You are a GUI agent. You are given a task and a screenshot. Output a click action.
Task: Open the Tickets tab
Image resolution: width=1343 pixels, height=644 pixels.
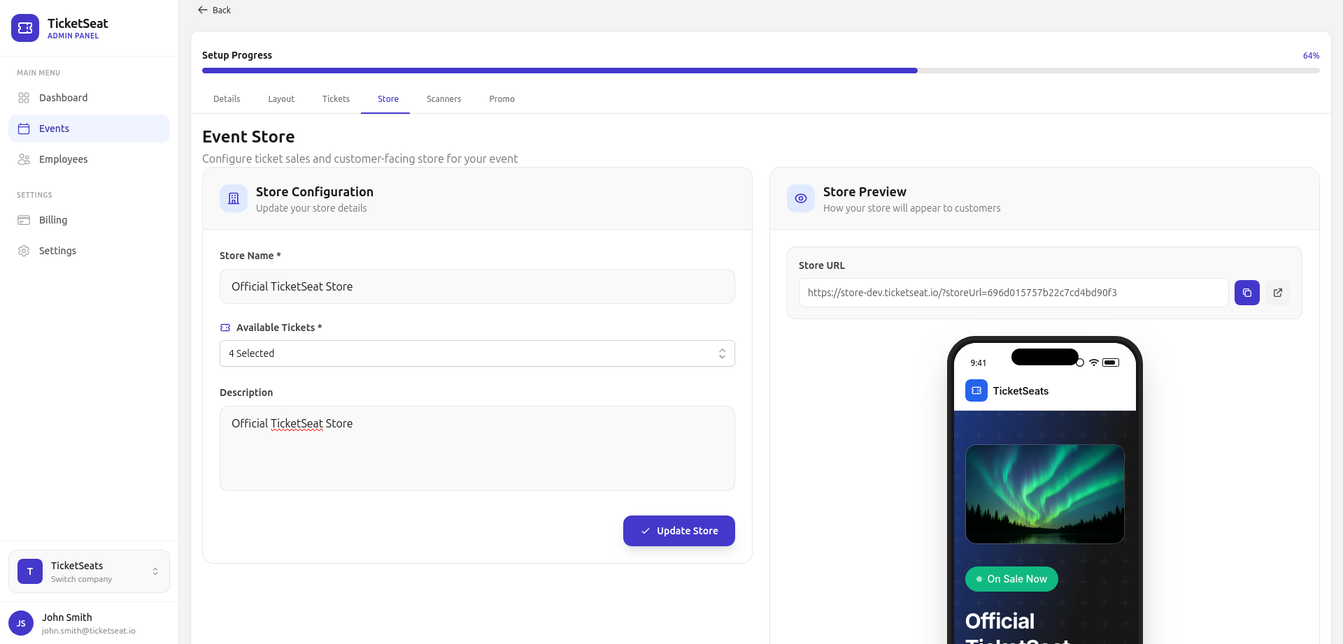coord(336,99)
